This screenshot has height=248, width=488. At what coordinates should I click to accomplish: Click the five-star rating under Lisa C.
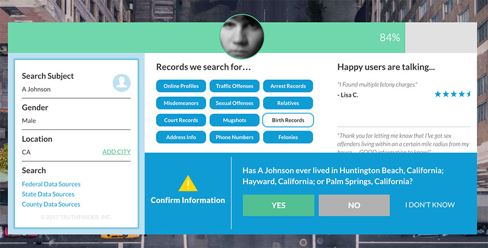pos(452,94)
